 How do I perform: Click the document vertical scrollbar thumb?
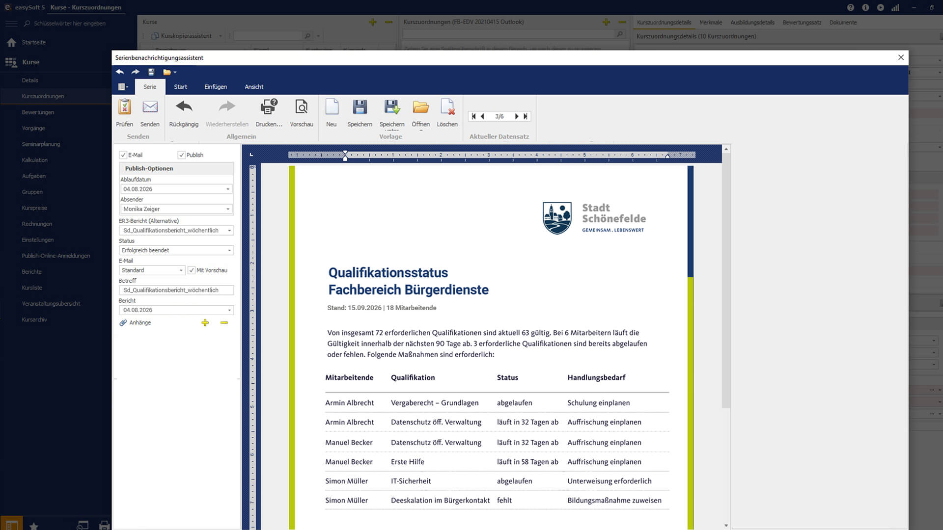tap(726, 280)
